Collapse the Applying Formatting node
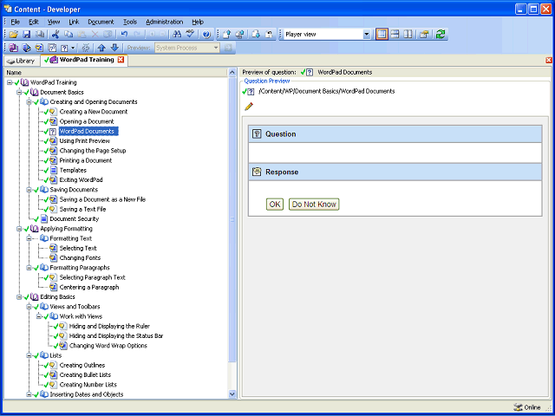This screenshot has height=416, width=555. (19, 229)
